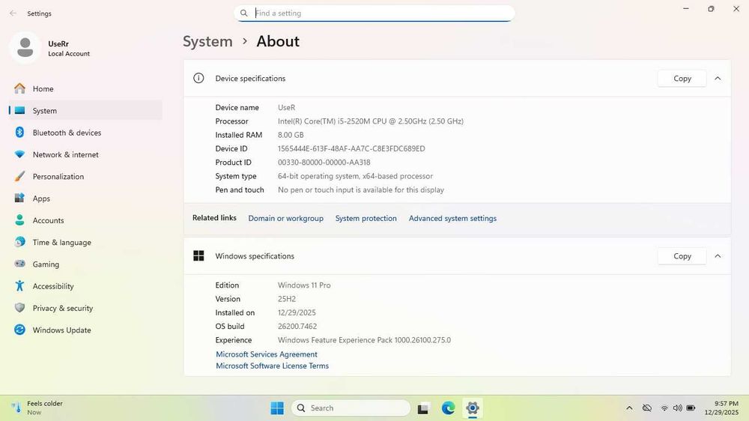The width and height of the screenshot is (749, 421).
Task: Focus the Find a setting search box
Action: [374, 13]
